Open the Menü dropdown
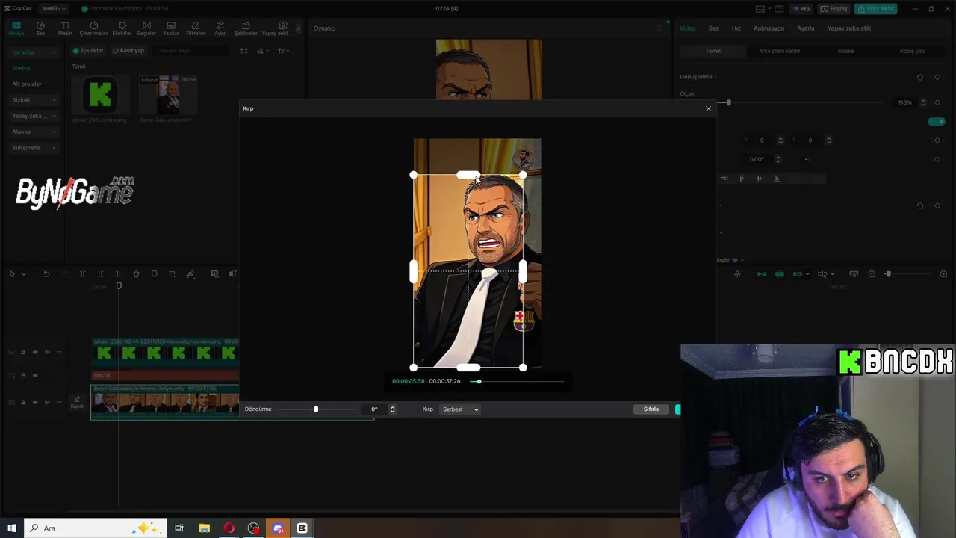The width and height of the screenshot is (956, 538). (54, 8)
